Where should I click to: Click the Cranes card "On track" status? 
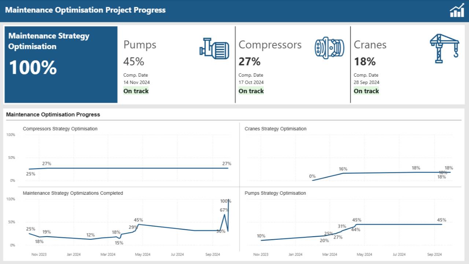366,91
